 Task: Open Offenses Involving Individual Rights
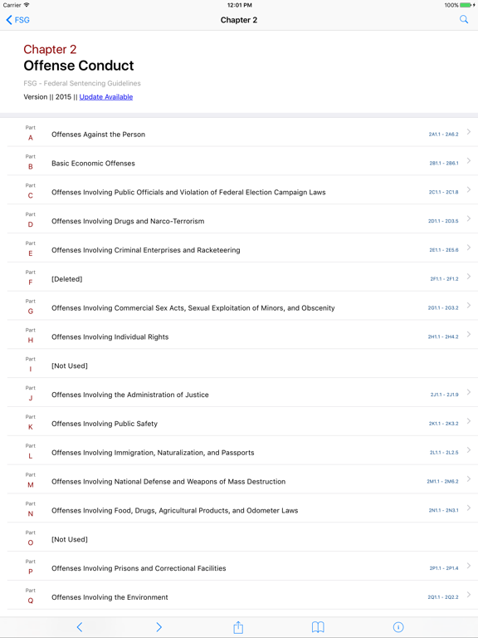tap(239, 335)
